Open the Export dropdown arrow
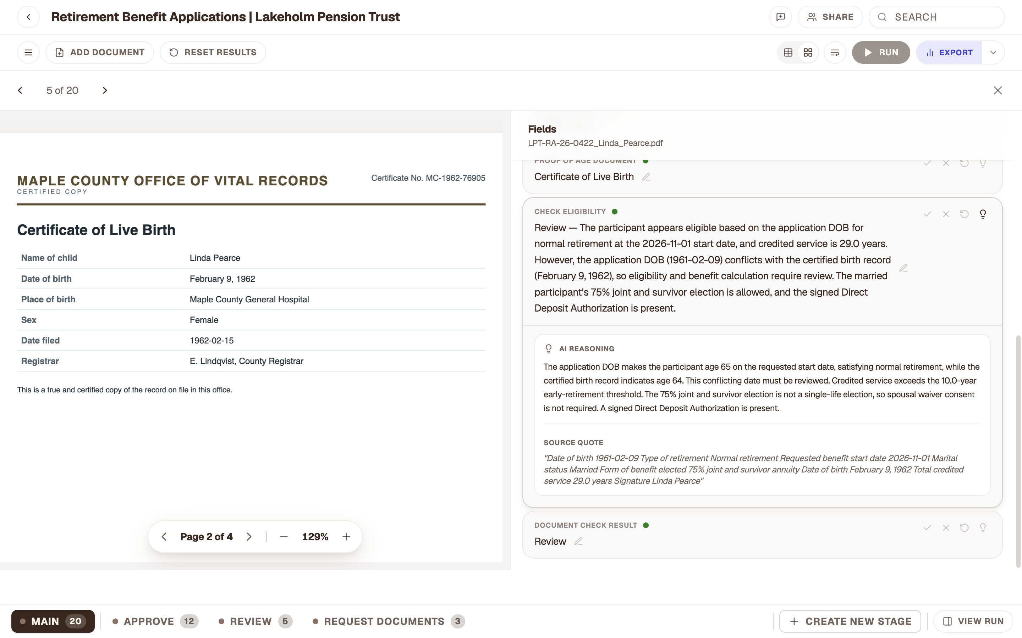This screenshot has width=1022, height=638. [x=993, y=52]
